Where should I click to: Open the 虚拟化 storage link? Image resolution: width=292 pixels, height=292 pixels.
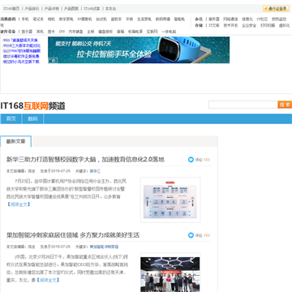[x=284, y=25]
